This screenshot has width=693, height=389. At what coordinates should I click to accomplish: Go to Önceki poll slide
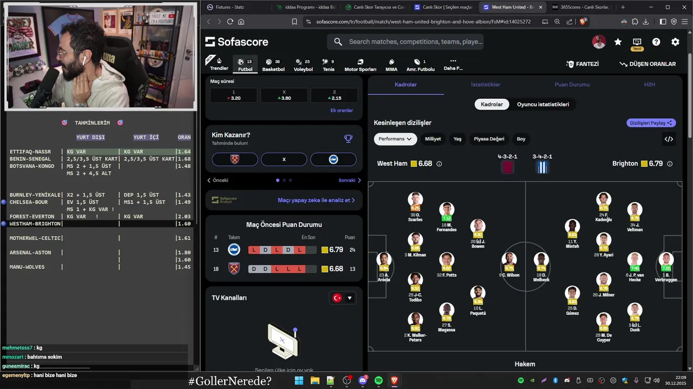(218, 180)
